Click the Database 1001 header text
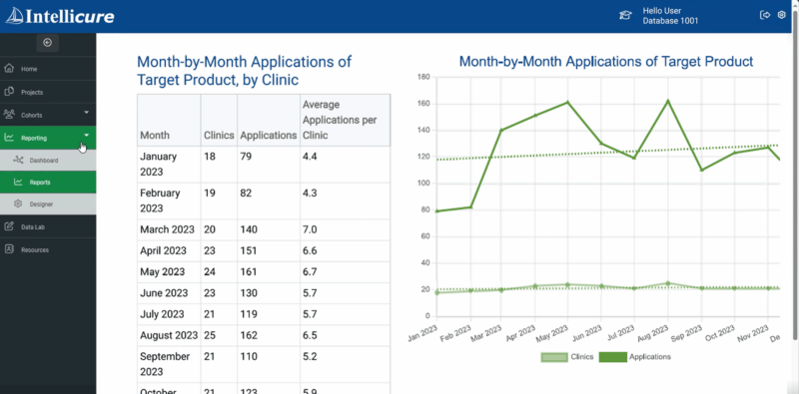799x394 pixels. click(x=670, y=21)
